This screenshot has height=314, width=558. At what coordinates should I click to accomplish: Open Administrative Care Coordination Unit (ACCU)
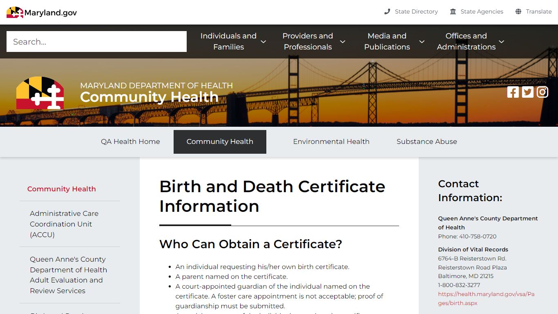pyautogui.click(x=64, y=224)
